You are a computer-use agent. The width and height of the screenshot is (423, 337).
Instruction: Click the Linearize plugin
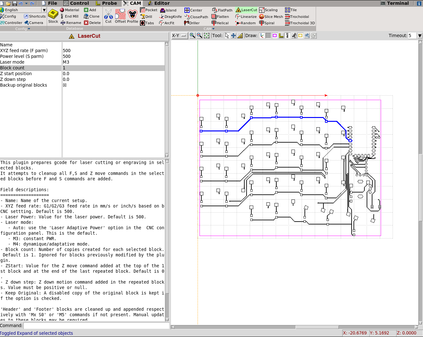(246, 17)
